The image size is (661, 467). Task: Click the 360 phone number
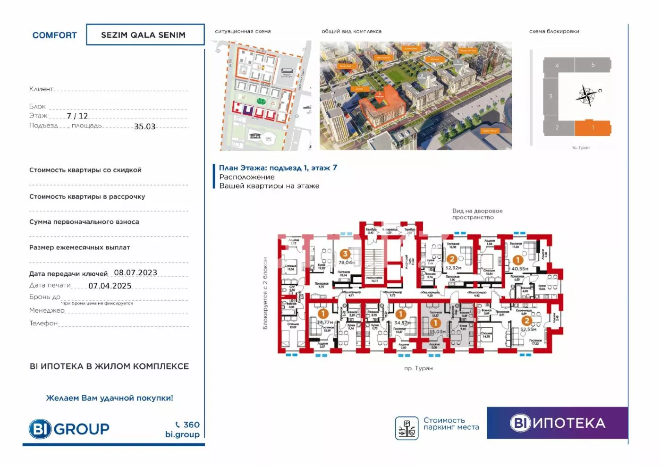(x=192, y=425)
